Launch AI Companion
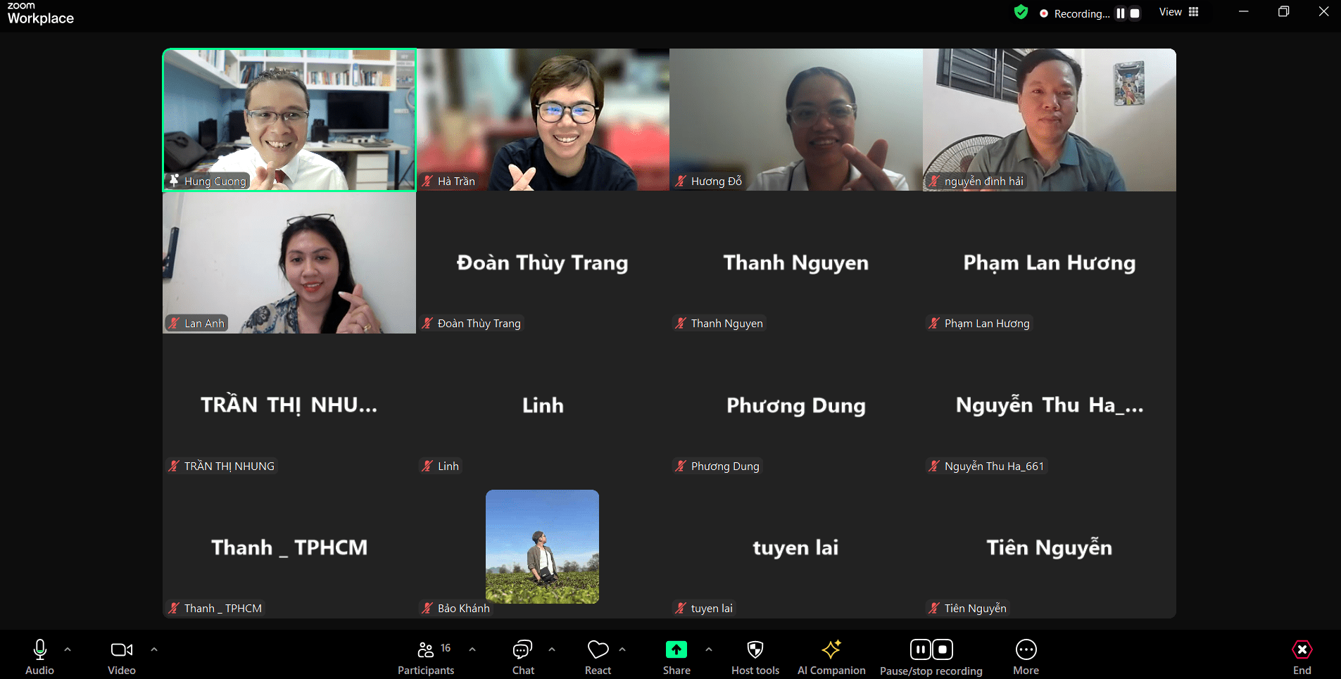 pos(831,657)
